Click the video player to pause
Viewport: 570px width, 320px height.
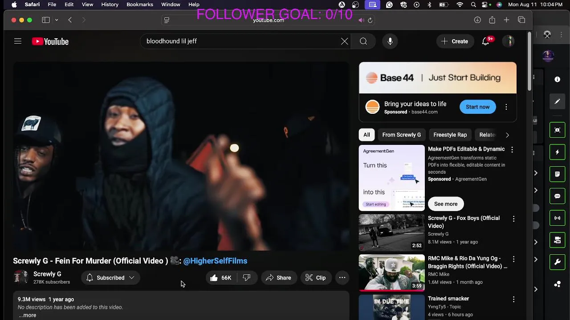181,156
